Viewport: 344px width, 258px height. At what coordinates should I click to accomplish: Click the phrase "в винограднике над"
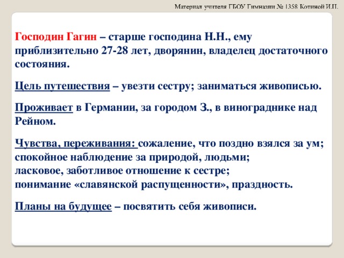click(266, 107)
